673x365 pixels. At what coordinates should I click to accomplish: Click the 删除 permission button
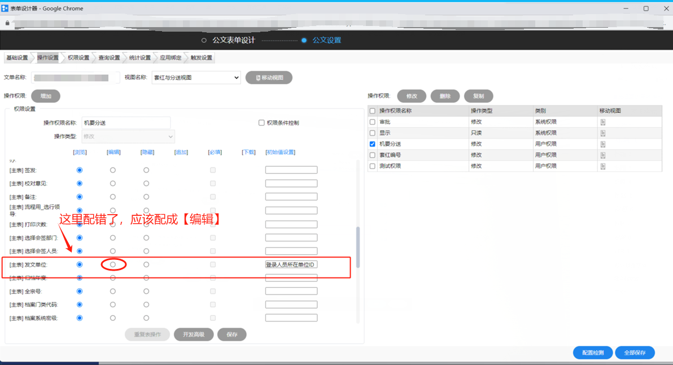(x=445, y=96)
